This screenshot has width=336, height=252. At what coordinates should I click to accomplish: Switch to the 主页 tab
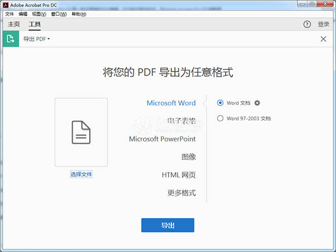(13, 24)
